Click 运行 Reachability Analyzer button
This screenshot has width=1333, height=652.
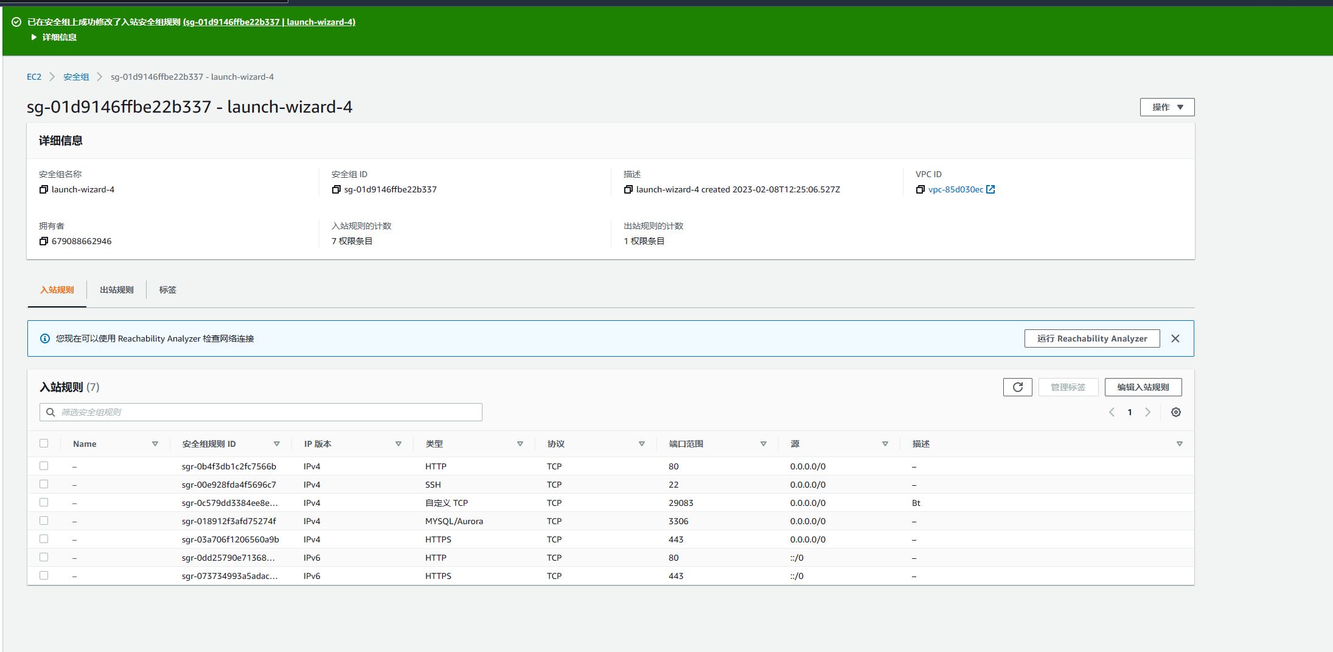tap(1092, 338)
